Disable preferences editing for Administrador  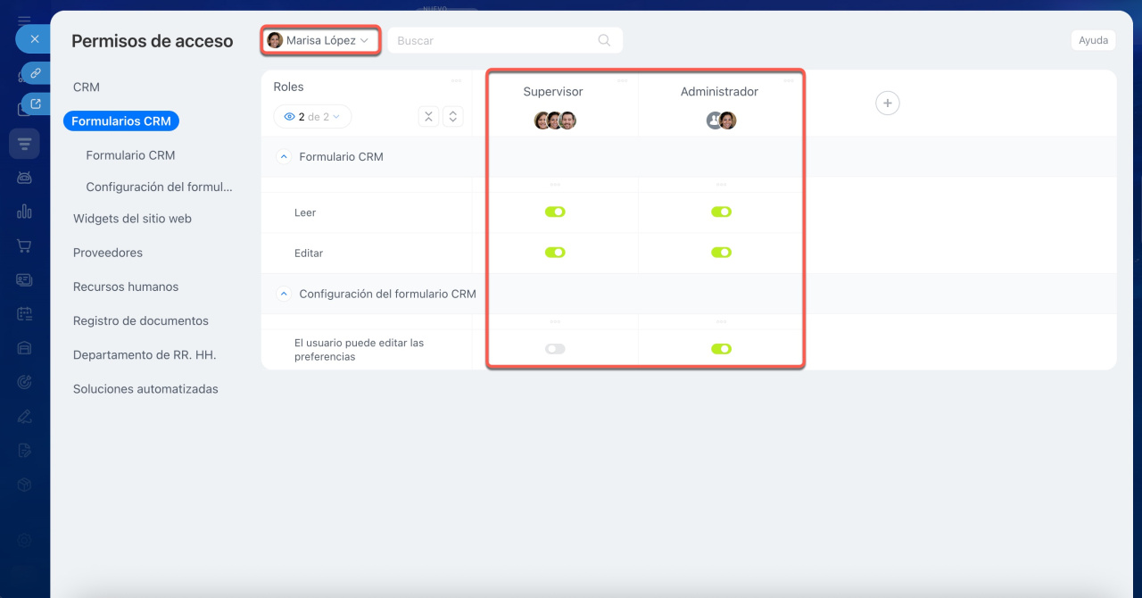(x=721, y=349)
